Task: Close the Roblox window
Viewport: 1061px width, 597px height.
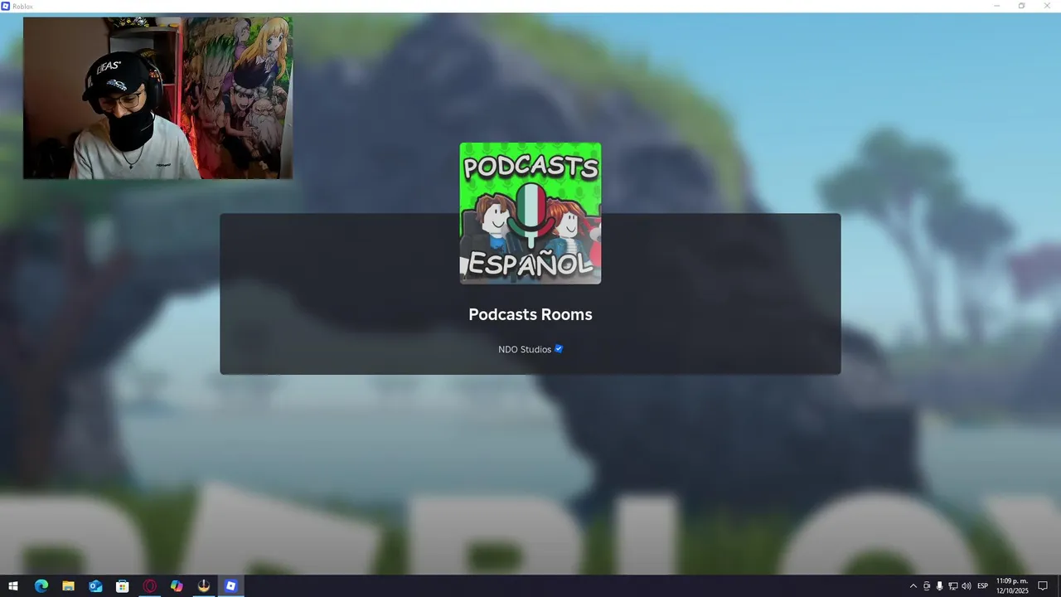Action: [1047, 6]
